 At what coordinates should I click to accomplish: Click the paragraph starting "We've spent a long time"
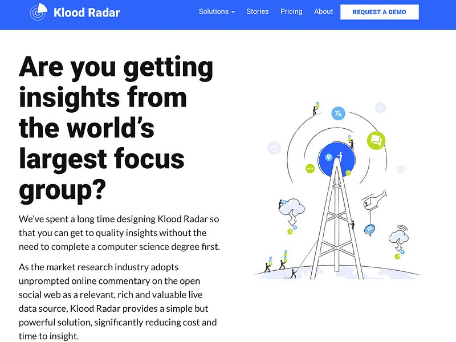pos(119,233)
